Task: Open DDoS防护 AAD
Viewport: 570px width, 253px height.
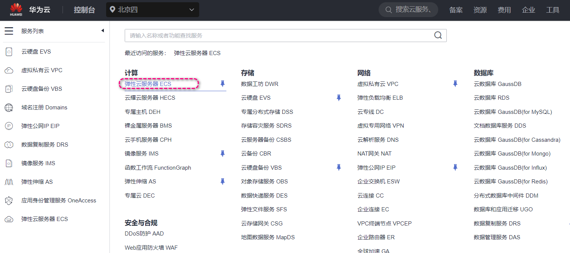Action: [144, 234]
